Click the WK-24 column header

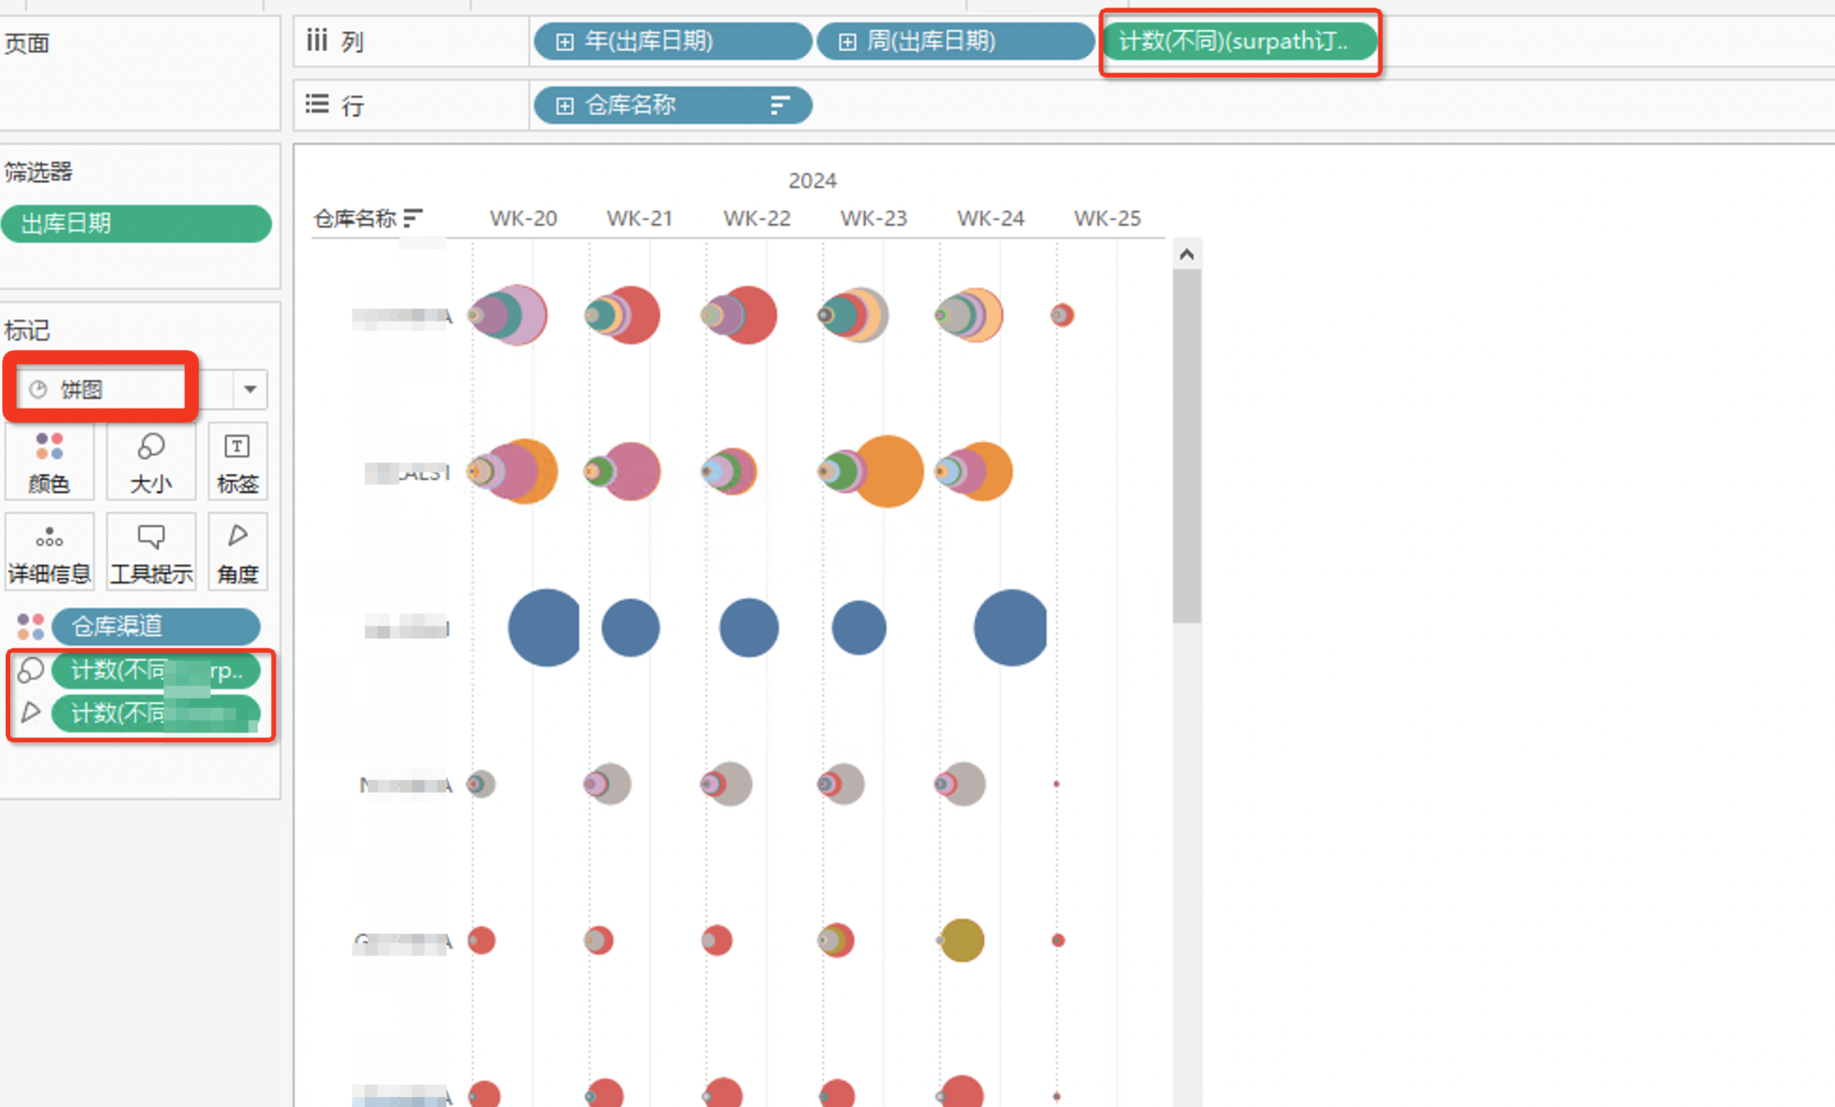[x=991, y=217]
